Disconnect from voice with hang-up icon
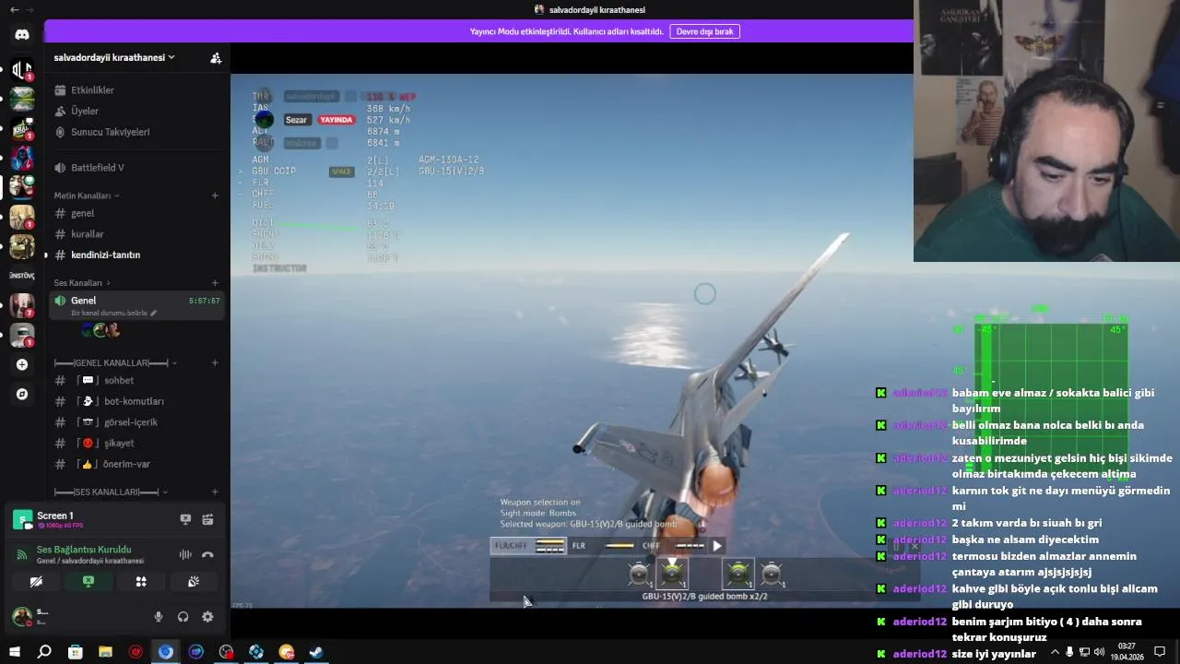Viewport: 1180px width, 664px height. point(208,554)
